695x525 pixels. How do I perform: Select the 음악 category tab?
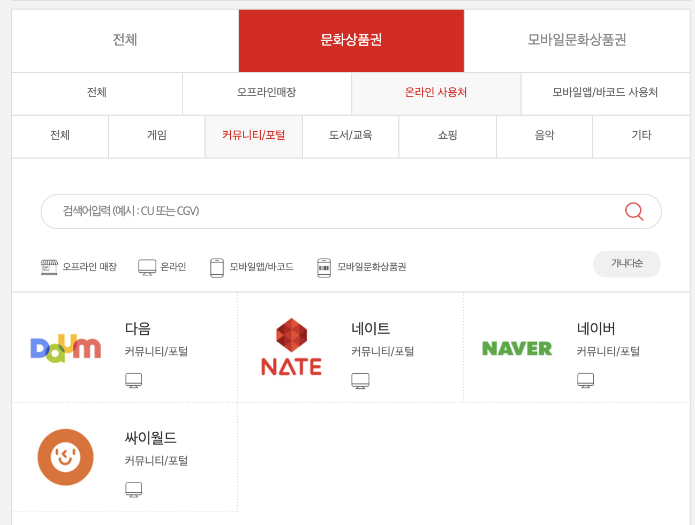pos(544,136)
